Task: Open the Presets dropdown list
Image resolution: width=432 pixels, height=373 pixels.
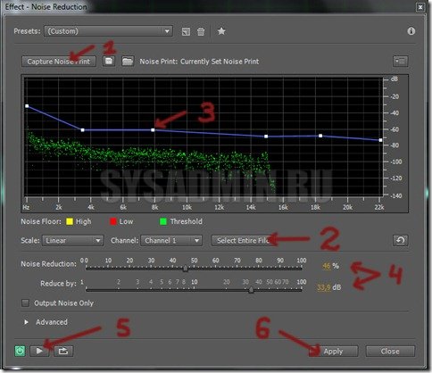Action: pyautogui.click(x=108, y=31)
